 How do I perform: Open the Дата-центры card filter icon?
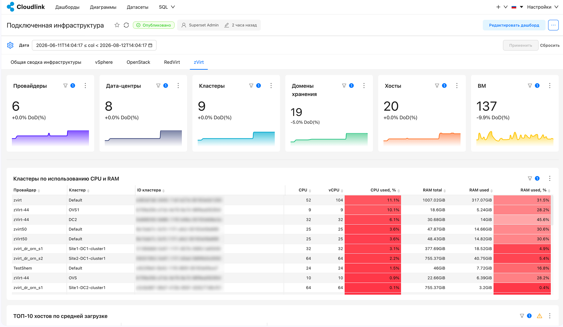(158, 86)
